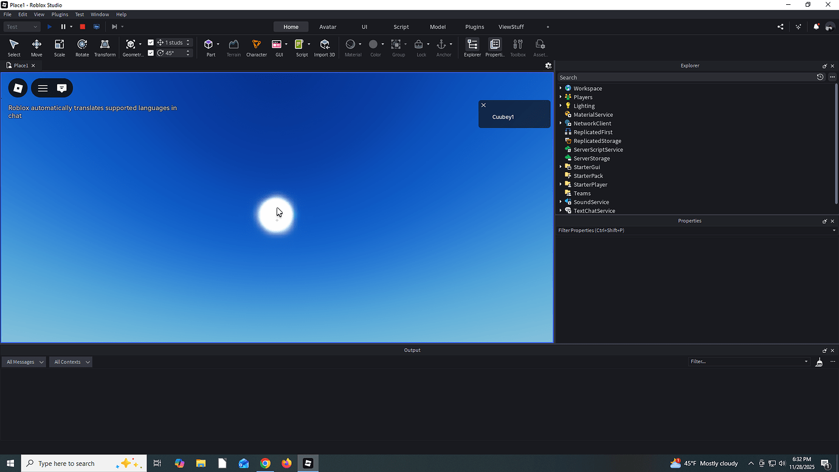
Task: Pause the running playtest
Action: (63, 27)
